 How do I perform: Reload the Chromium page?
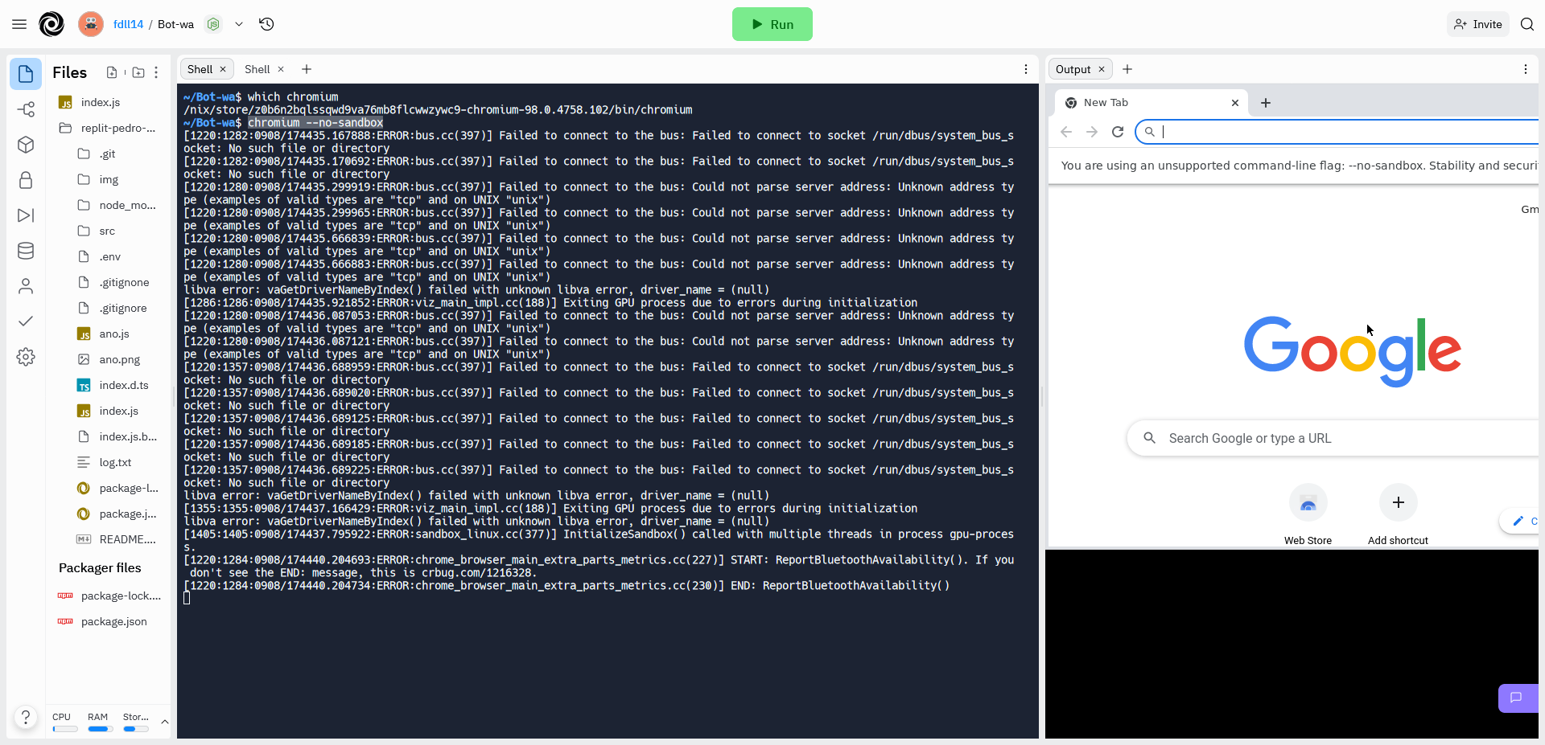click(1118, 132)
